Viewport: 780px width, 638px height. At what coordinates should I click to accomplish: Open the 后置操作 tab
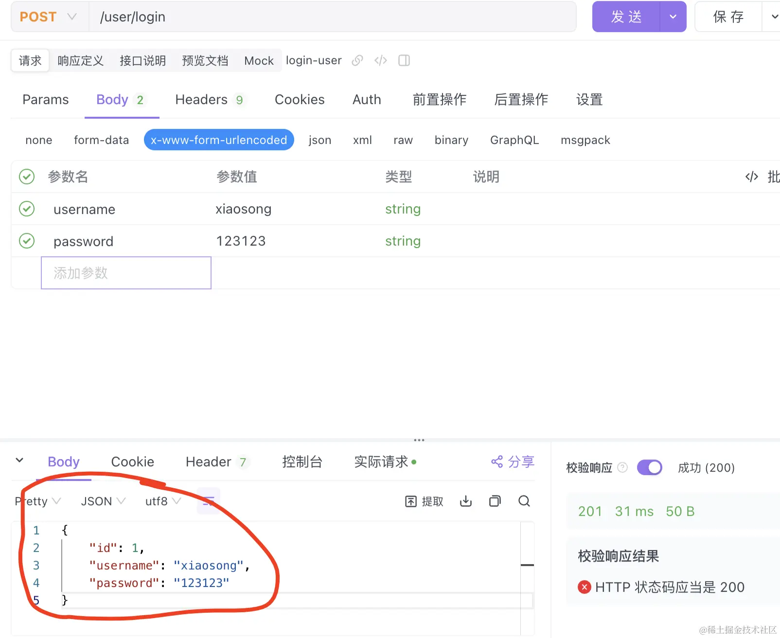(x=521, y=100)
